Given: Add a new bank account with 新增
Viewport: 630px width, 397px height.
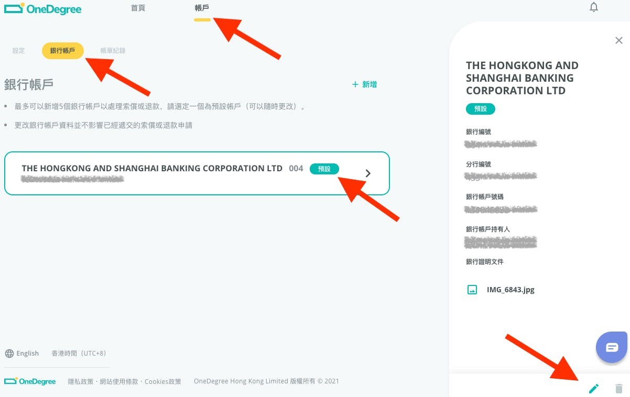Looking at the screenshot, I should 364,84.
